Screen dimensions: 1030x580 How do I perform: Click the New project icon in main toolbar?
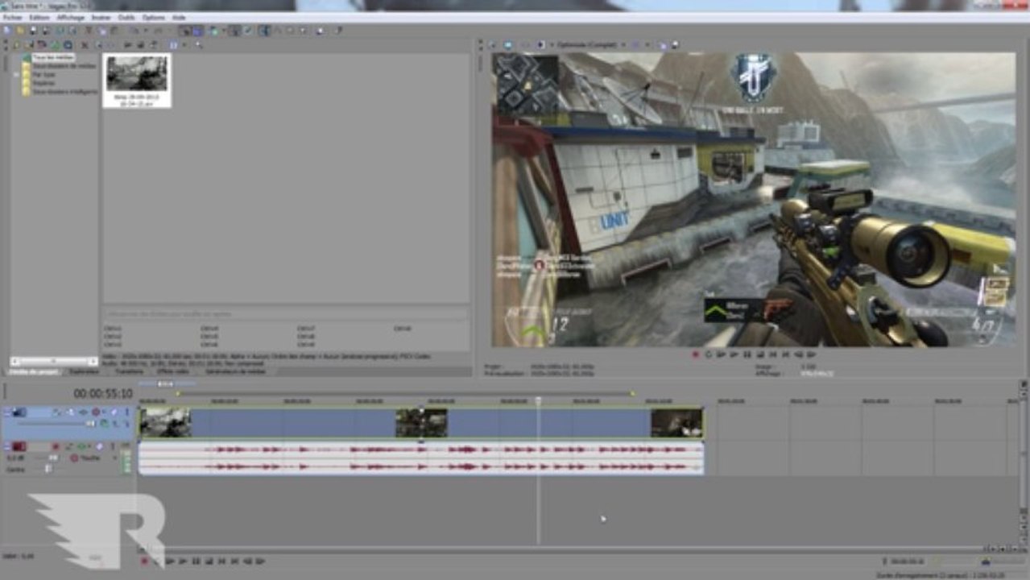7,31
